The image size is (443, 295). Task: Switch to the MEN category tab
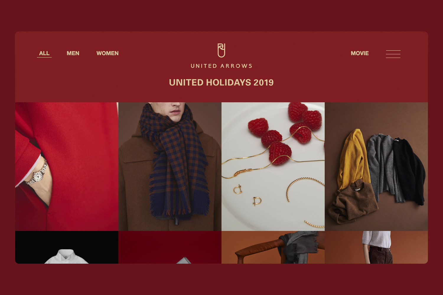pos(73,53)
